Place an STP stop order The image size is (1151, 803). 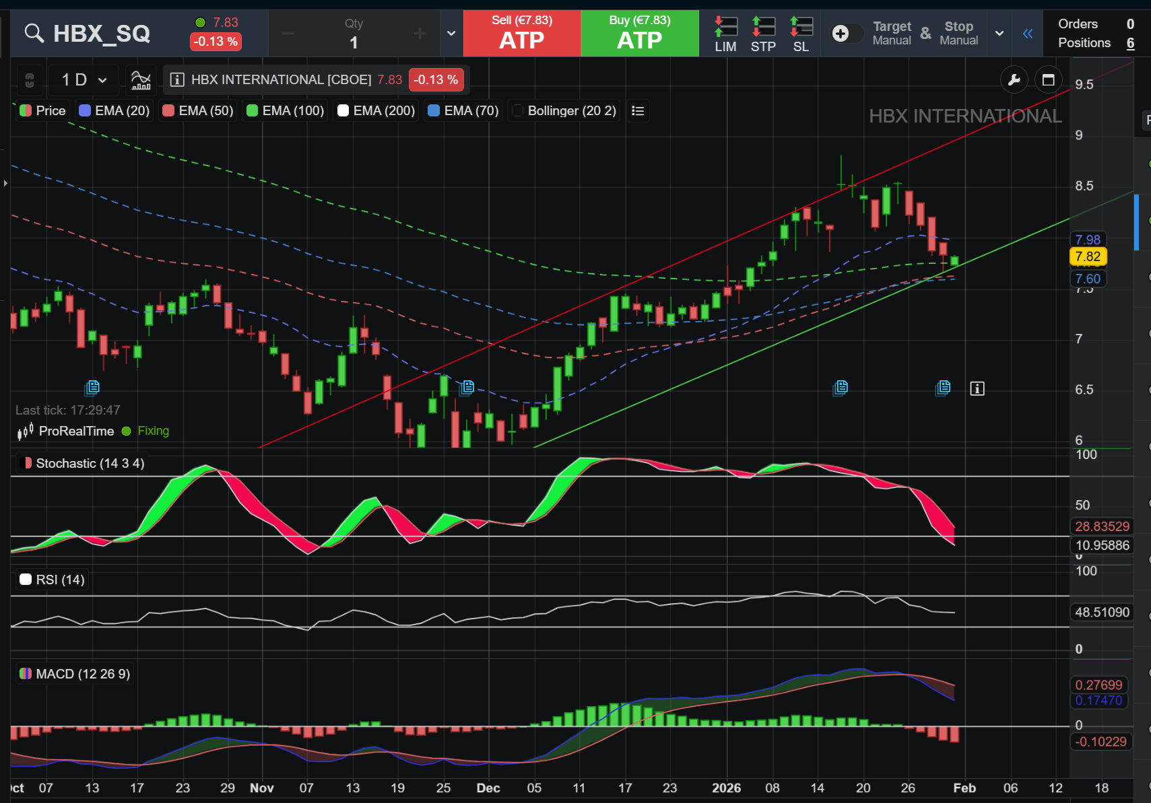[763, 34]
